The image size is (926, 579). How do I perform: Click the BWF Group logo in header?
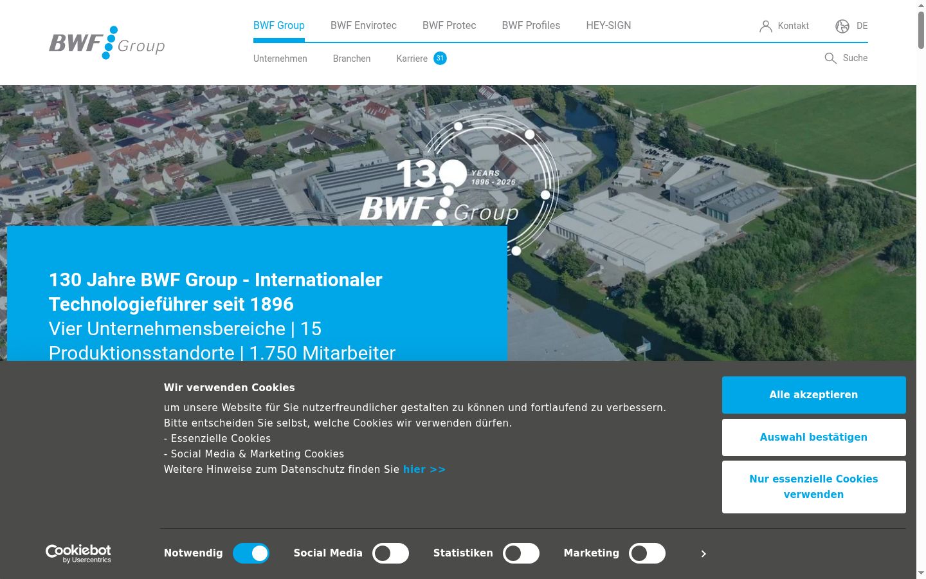point(107,42)
